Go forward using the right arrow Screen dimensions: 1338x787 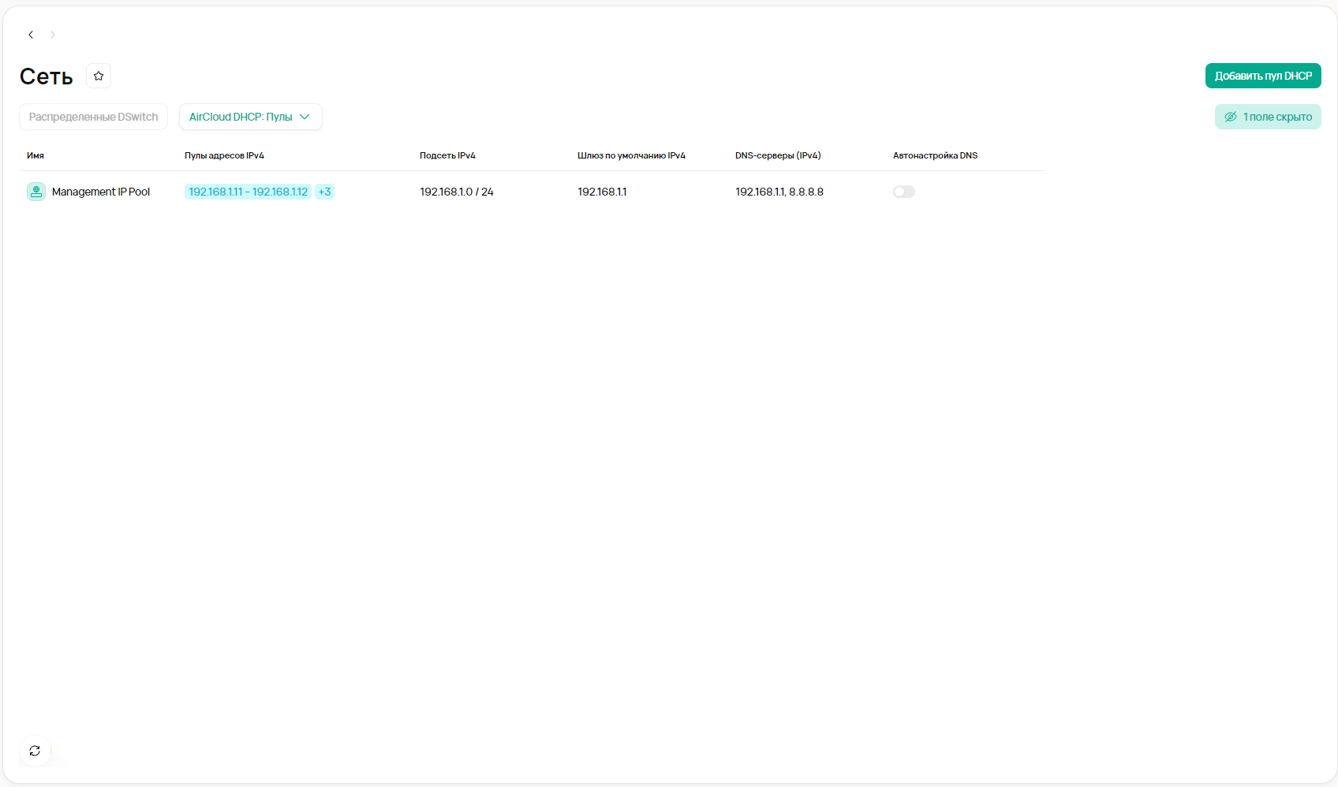[53, 35]
